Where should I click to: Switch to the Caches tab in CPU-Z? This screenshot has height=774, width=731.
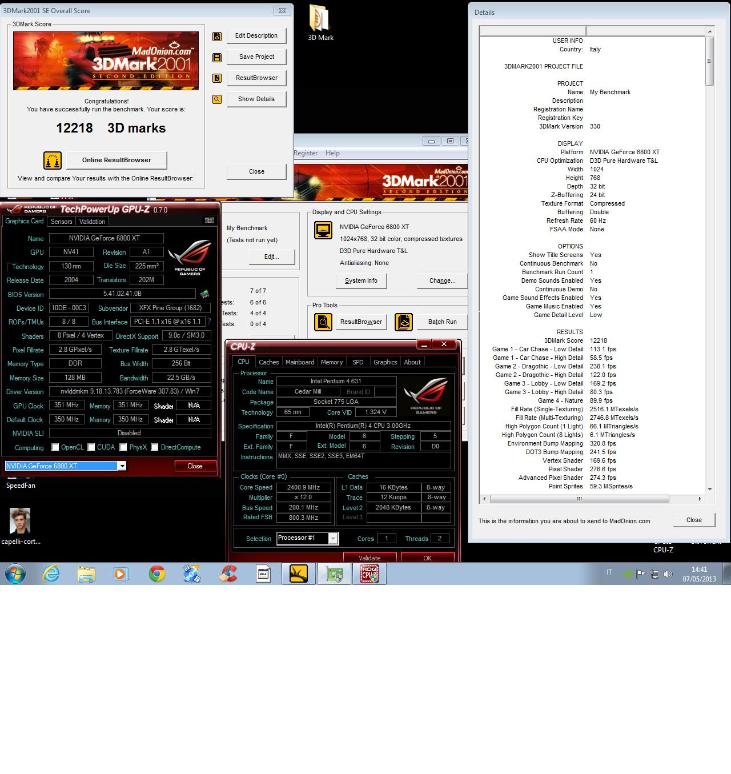[269, 362]
